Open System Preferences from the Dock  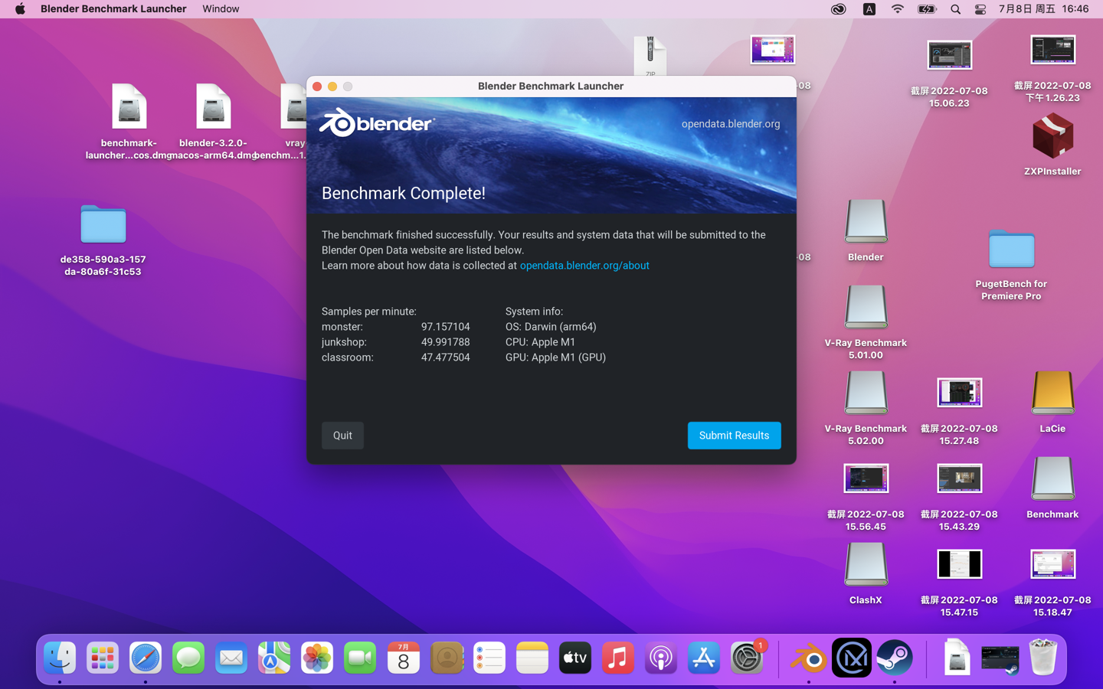747,658
